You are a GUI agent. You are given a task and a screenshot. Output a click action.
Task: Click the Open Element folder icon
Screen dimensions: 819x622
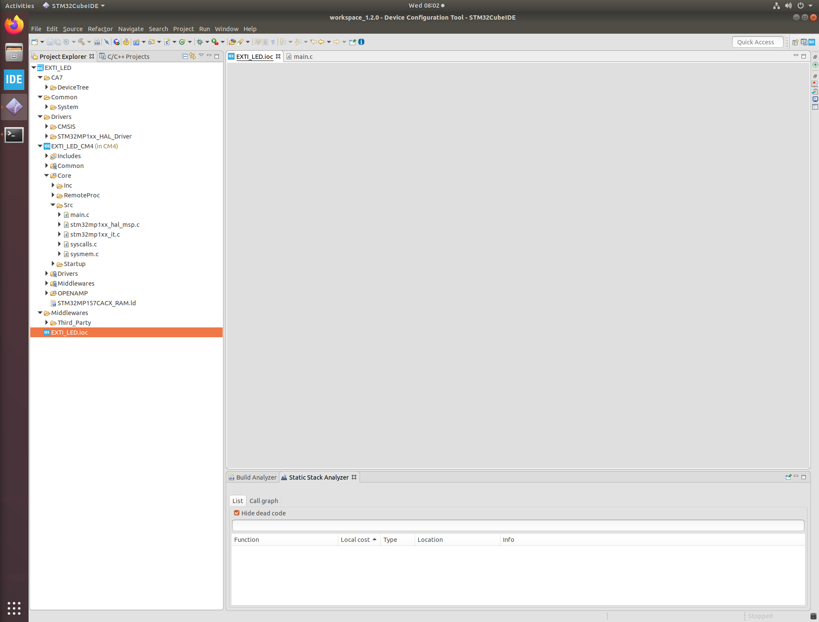point(232,42)
